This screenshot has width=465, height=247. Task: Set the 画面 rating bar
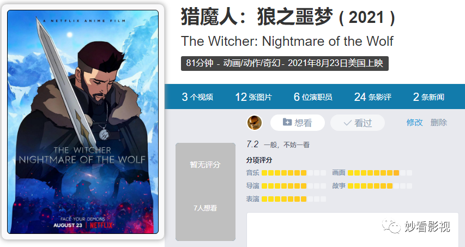click(379, 173)
